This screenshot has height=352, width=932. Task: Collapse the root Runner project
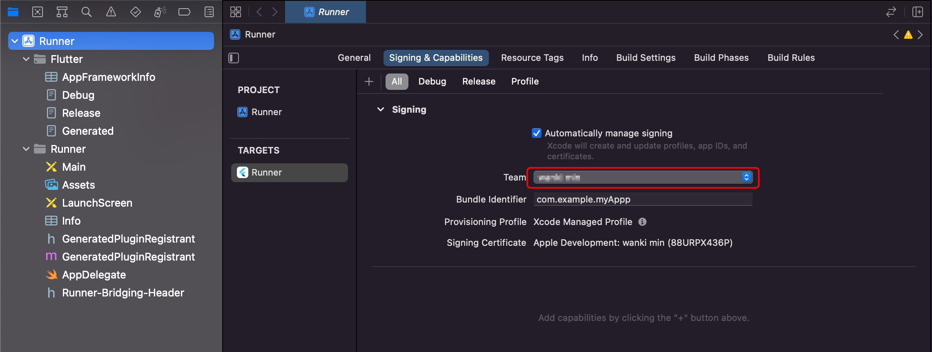click(15, 41)
